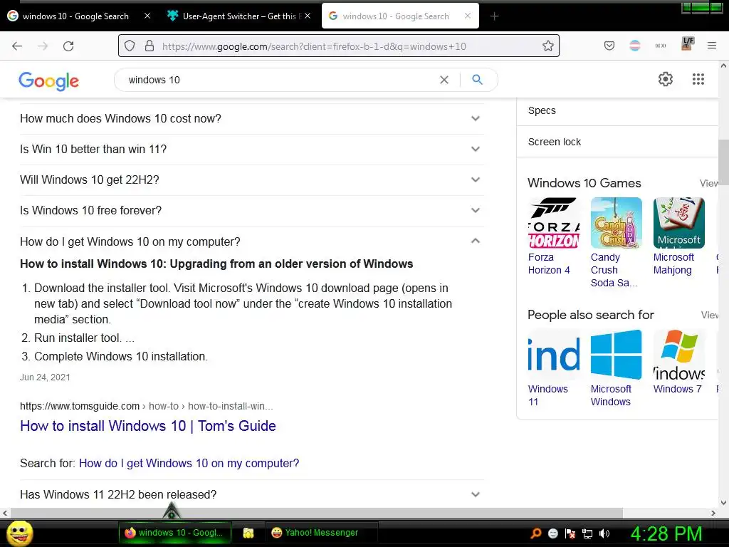The image size is (729, 547).
Task: Open Google settings gear
Action: click(666, 79)
